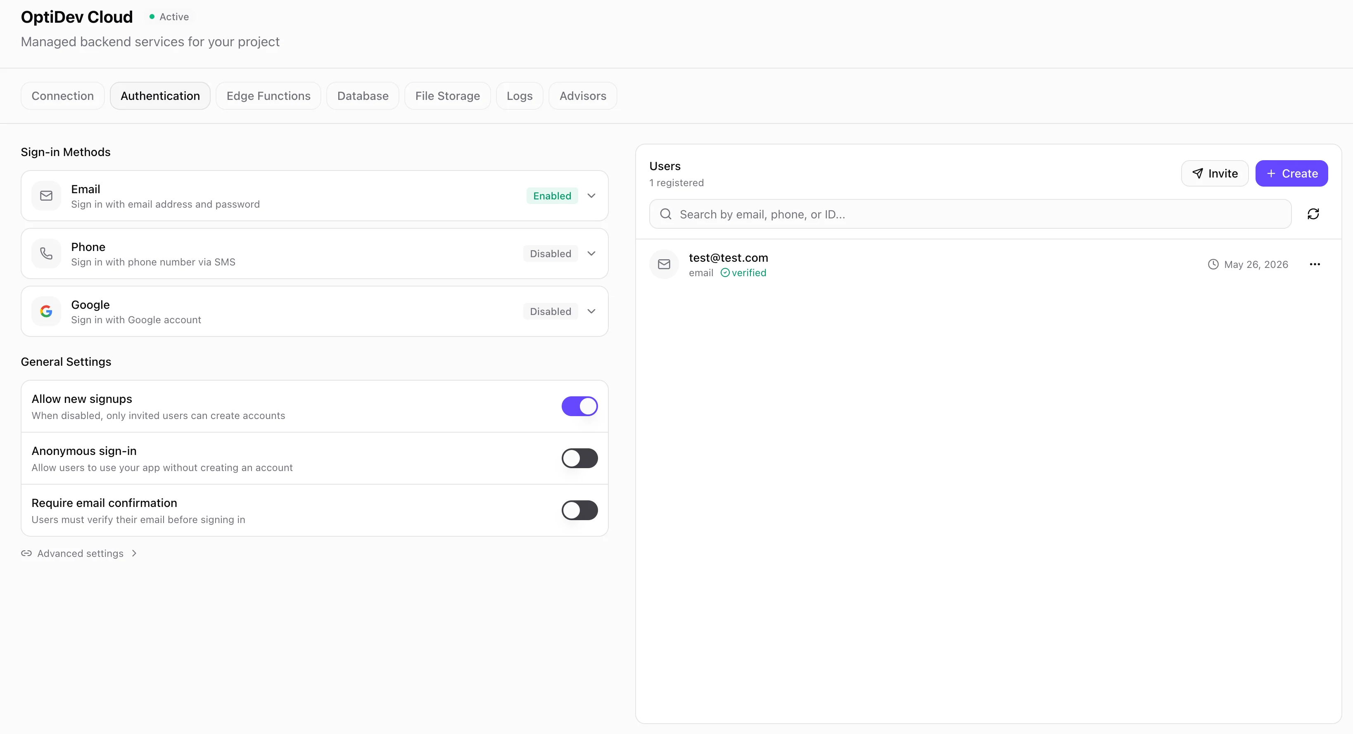The height and width of the screenshot is (734, 1353).
Task: Click the '1 registered' count text
Action: pos(676,183)
